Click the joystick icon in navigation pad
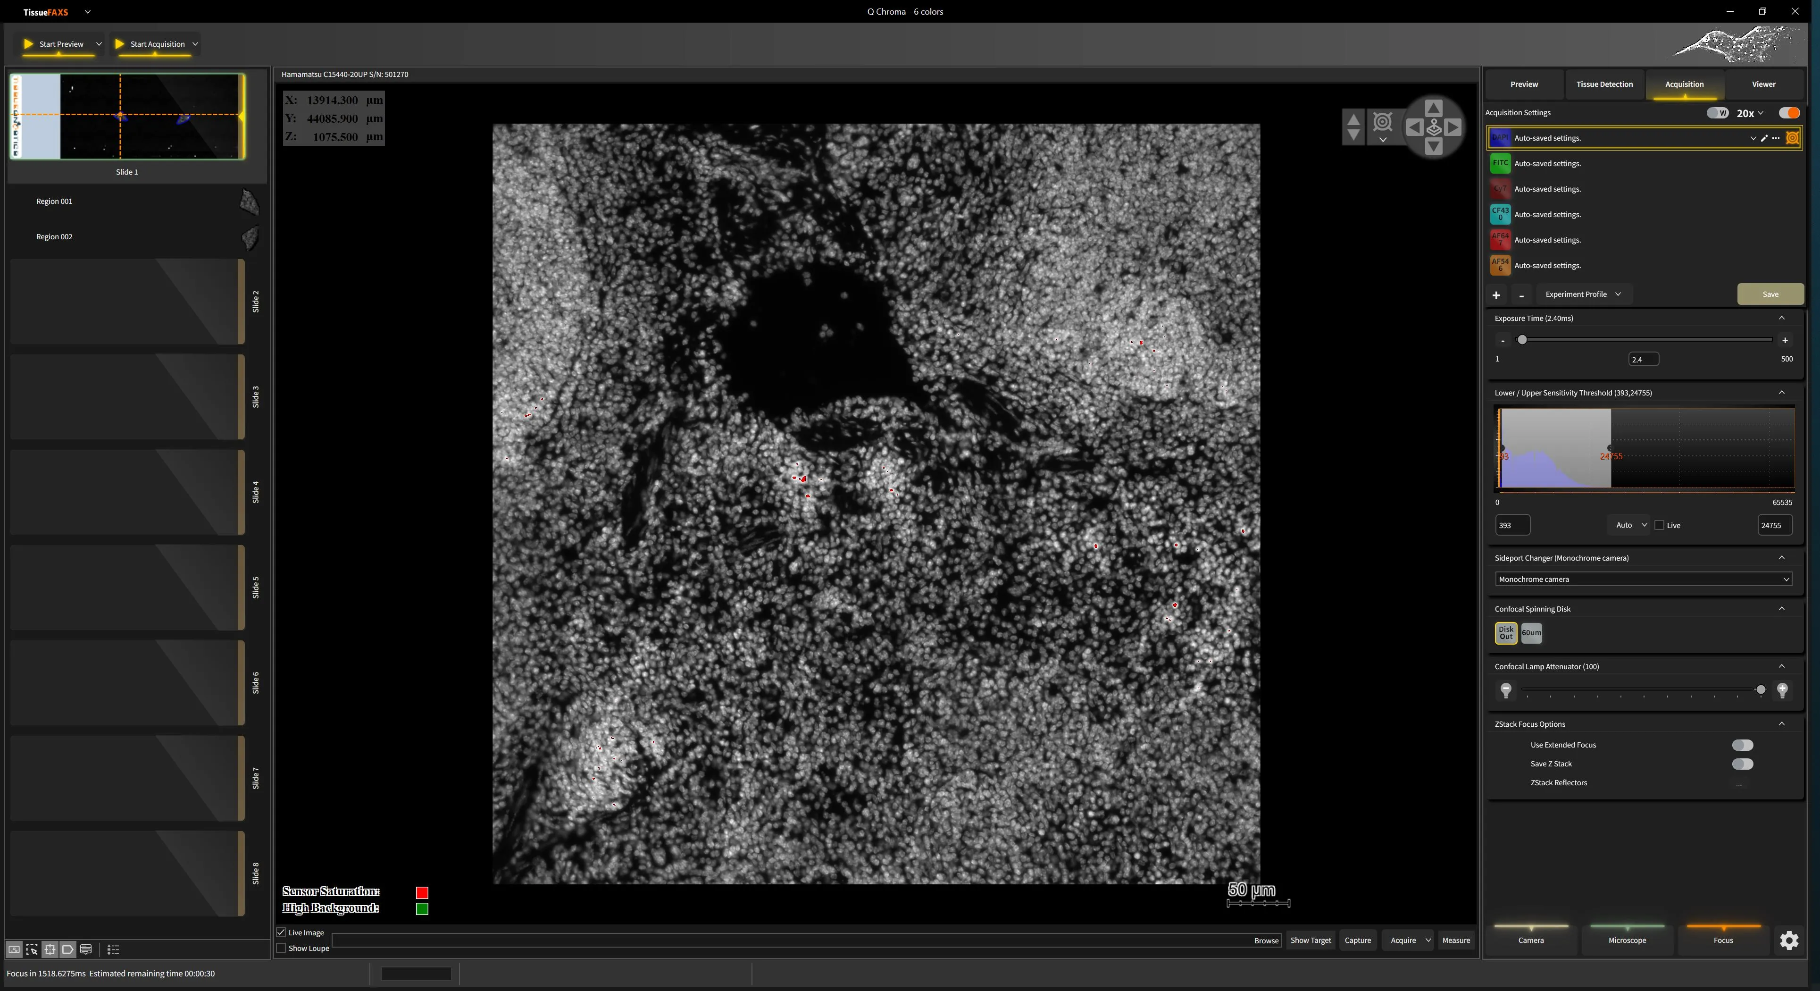Image resolution: width=1820 pixels, height=991 pixels. tap(1434, 127)
